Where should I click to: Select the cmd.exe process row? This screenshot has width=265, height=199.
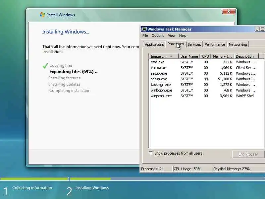[x=206, y=62]
